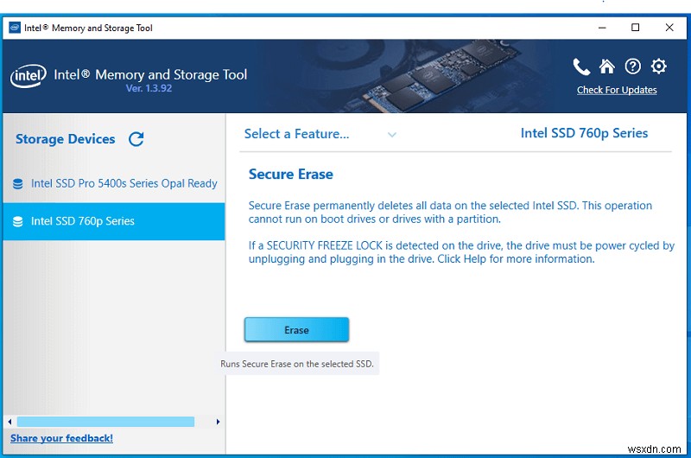Refresh the Storage Devices list
This screenshot has height=458, width=691.
click(136, 139)
